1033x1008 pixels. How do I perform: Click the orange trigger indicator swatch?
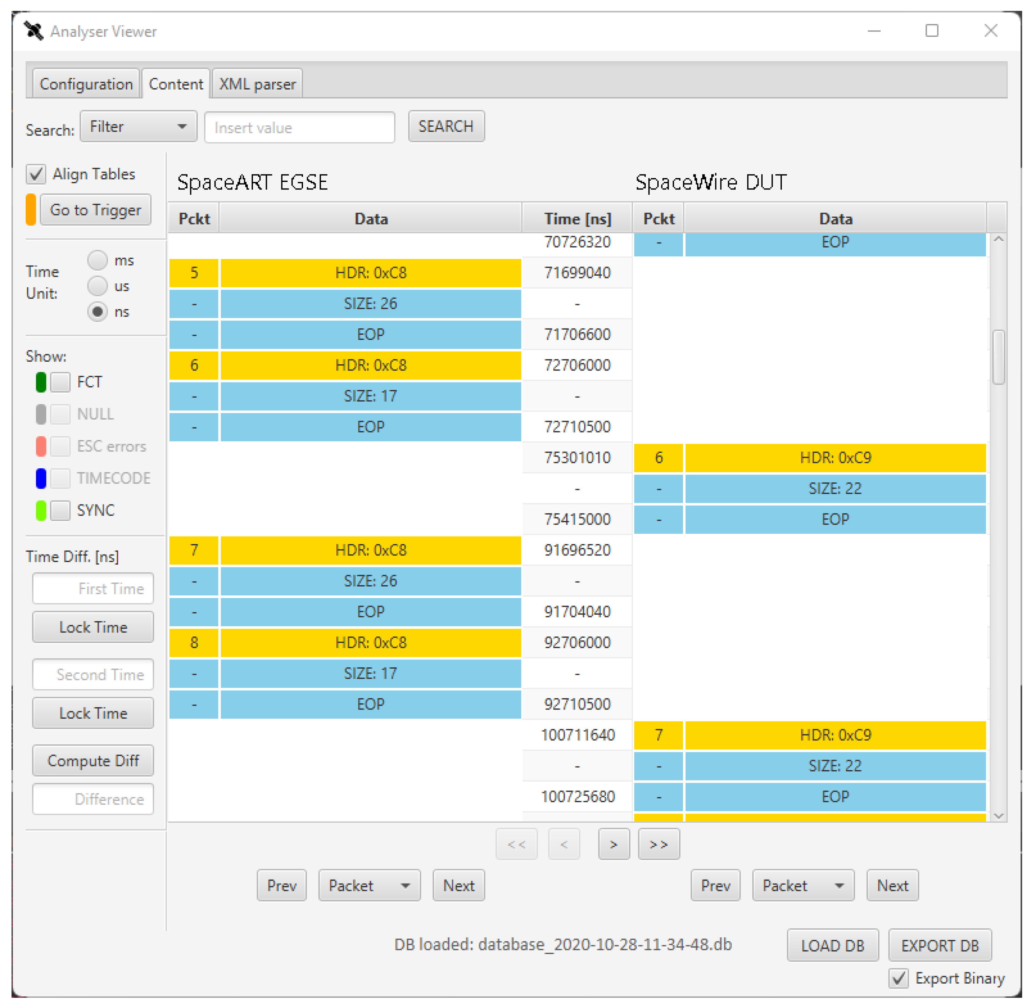pyautogui.click(x=31, y=210)
